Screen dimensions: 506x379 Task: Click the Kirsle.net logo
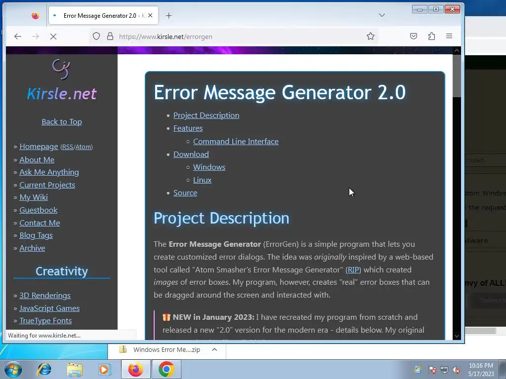[62, 81]
